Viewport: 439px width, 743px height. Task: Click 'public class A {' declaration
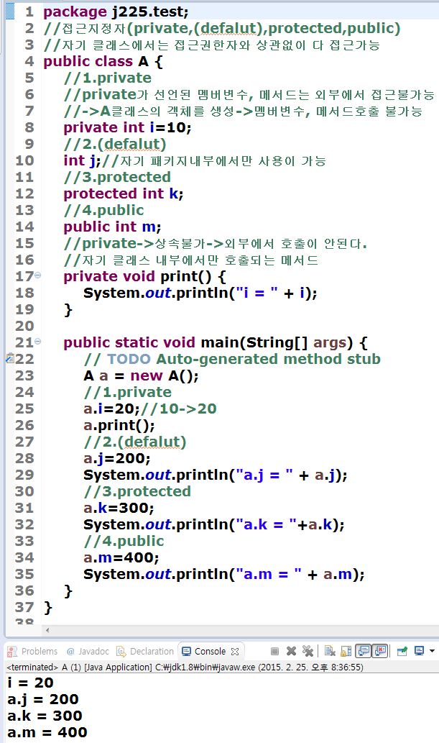coord(103,61)
